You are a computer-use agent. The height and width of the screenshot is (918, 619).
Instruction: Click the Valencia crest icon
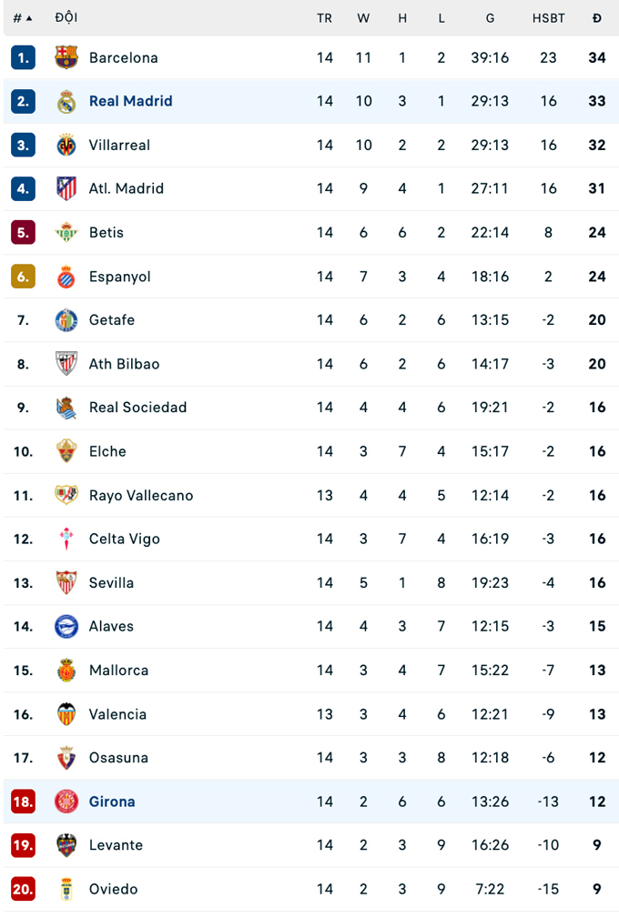(66, 714)
